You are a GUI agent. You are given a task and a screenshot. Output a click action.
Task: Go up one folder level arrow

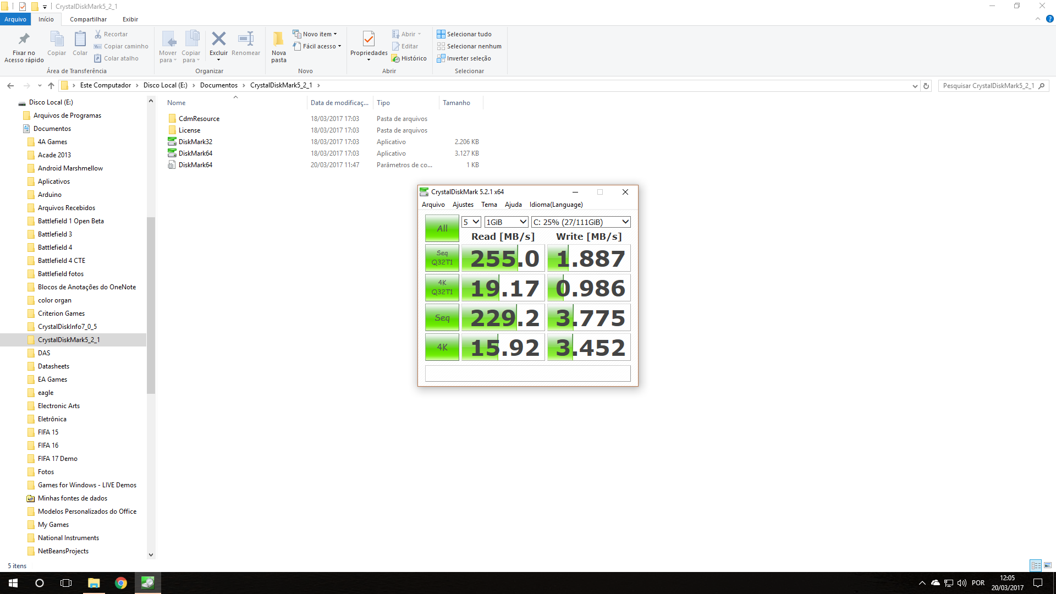click(51, 85)
